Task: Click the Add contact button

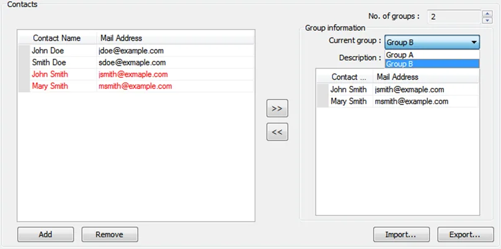Action: (45, 234)
